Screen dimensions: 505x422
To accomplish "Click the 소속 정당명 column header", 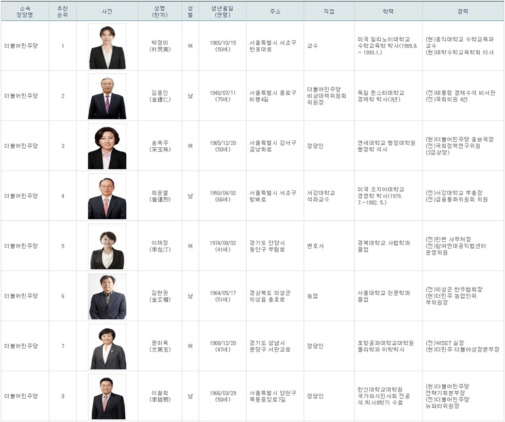I will (x=25, y=11).
